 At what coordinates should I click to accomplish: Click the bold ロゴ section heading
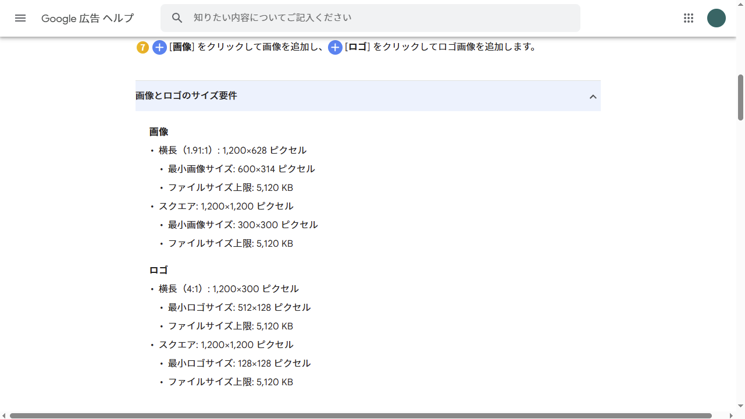(159, 271)
